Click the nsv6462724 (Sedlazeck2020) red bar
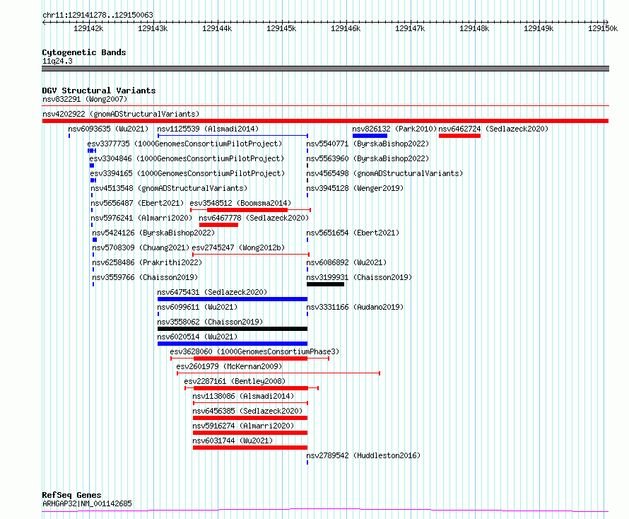The image size is (629, 519). click(x=459, y=136)
